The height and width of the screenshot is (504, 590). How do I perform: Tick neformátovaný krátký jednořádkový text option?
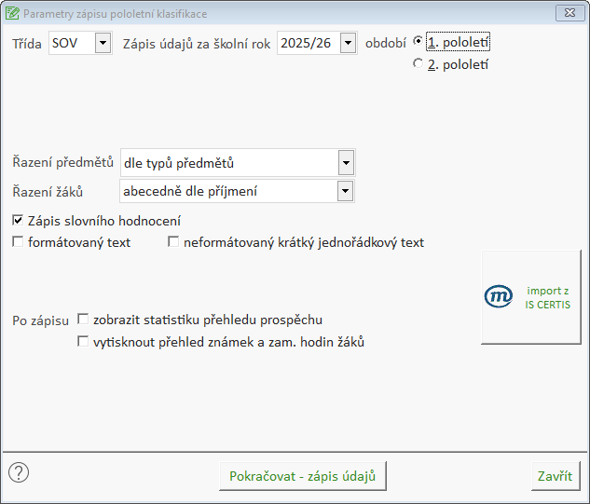173,242
